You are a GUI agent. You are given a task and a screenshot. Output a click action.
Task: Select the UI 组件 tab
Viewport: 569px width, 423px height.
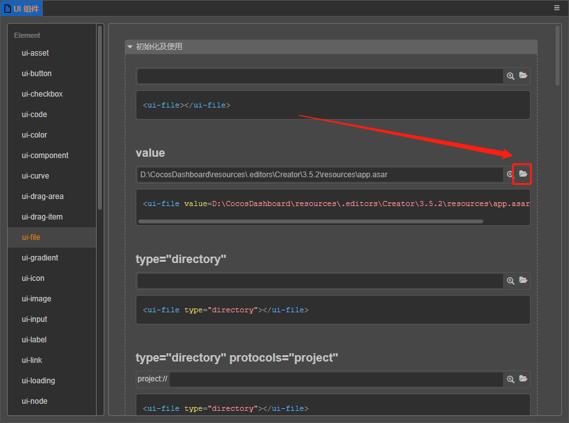coord(22,8)
